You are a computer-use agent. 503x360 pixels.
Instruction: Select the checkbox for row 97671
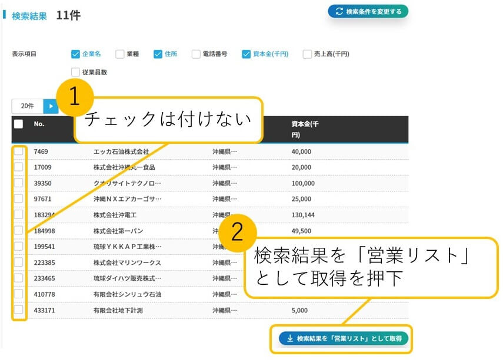click(x=19, y=199)
